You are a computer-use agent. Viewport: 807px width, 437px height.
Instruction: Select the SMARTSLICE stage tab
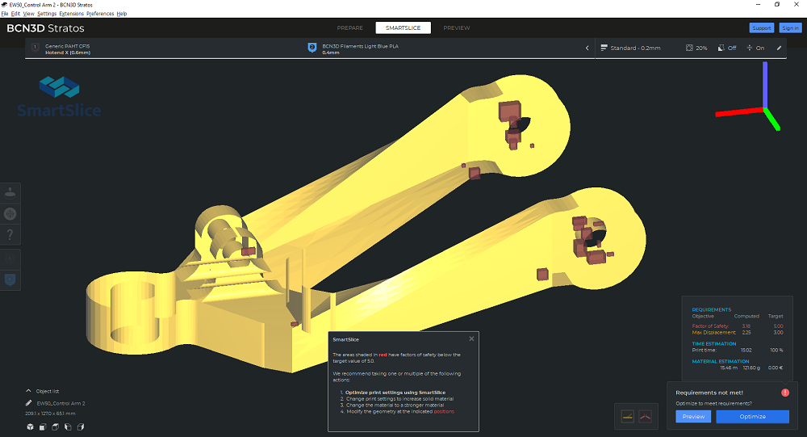tap(403, 27)
